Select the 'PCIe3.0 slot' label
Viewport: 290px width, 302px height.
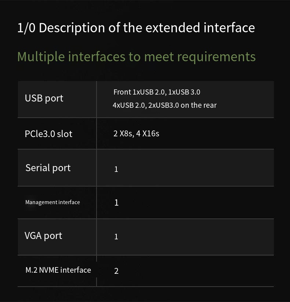tap(48, 134)
